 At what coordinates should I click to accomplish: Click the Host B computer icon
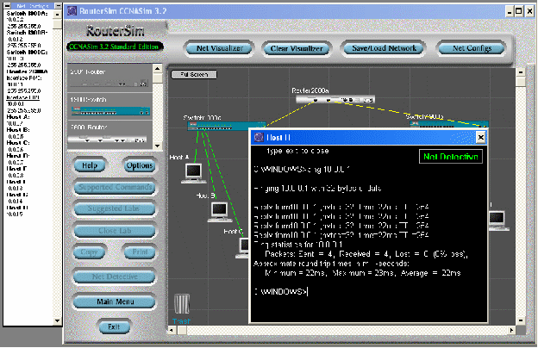220,212
